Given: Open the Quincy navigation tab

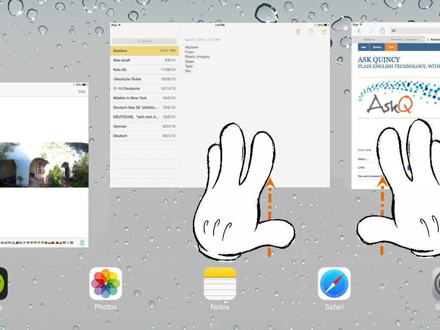Looking at the screenshot, I should tap(377, 47).
